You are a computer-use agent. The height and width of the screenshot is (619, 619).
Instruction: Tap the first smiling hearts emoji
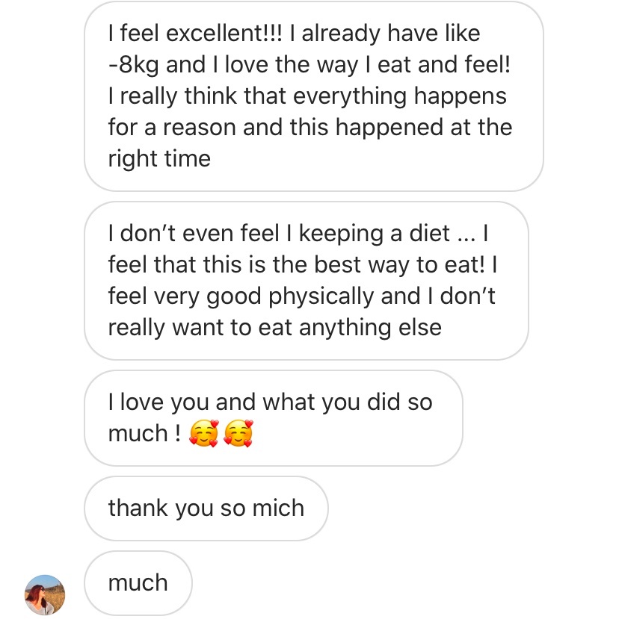pos(202,434)
